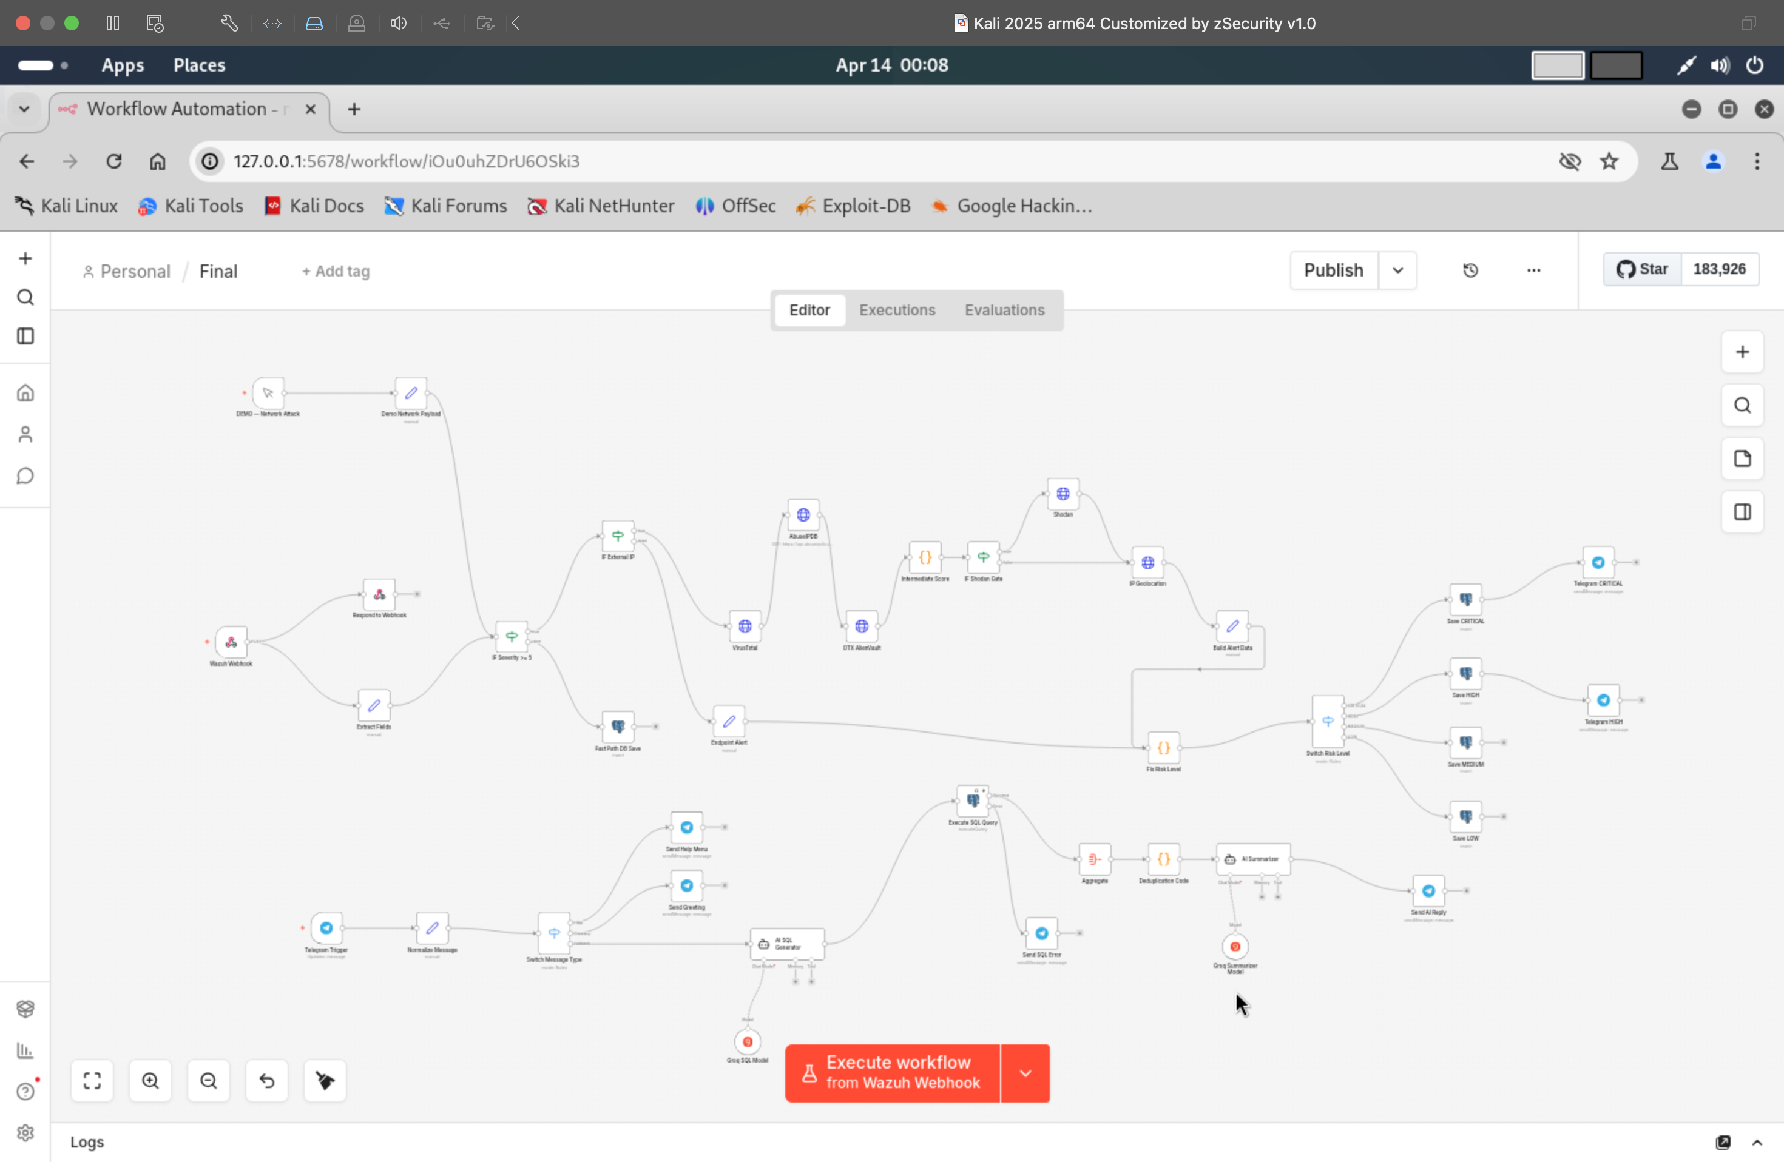Switch to the Executions tab
The width and height of the screenshot is (1784, 1162).
[896, 310]
